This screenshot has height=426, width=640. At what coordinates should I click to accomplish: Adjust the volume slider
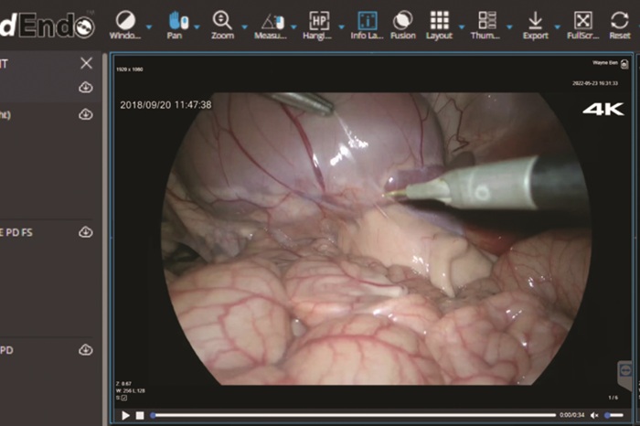coord(614,415)
